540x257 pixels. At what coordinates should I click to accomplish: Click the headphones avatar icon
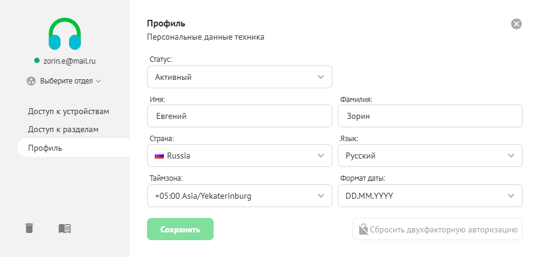(x=65, y=34)
